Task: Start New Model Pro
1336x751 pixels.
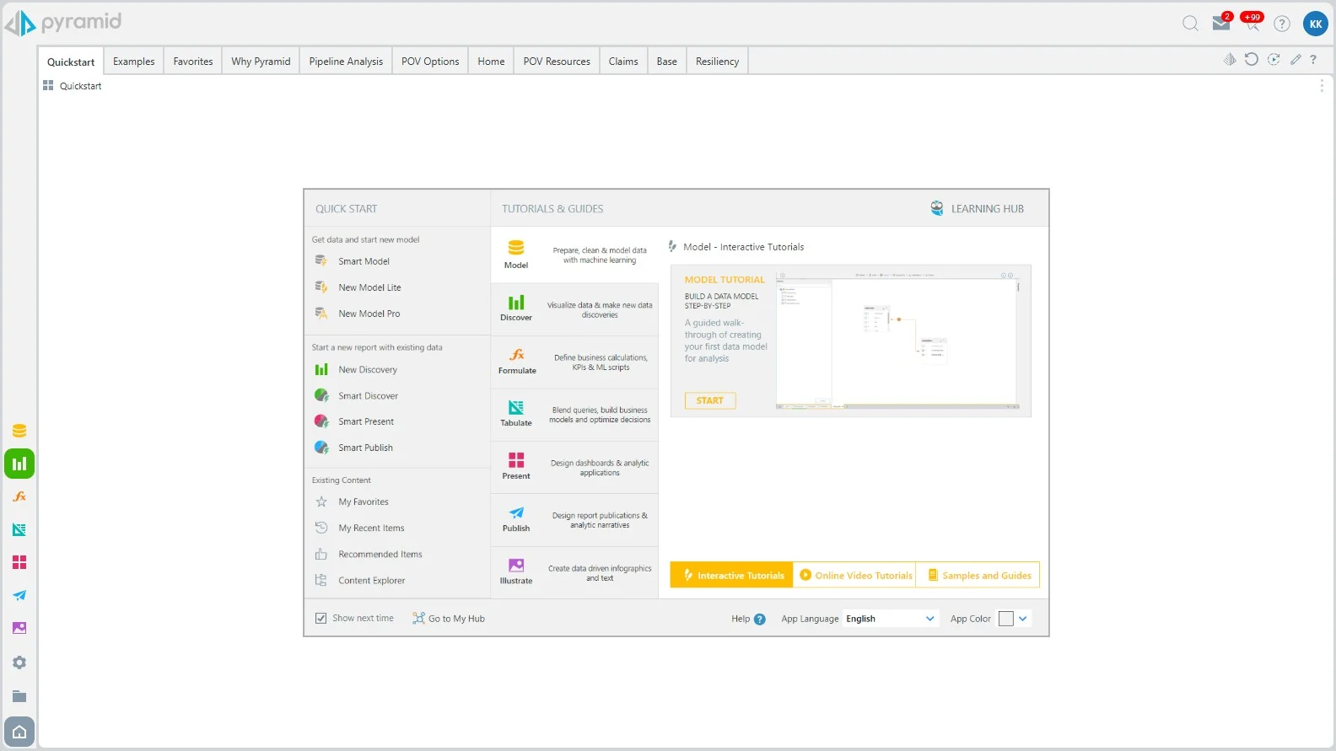Action: 369,314
